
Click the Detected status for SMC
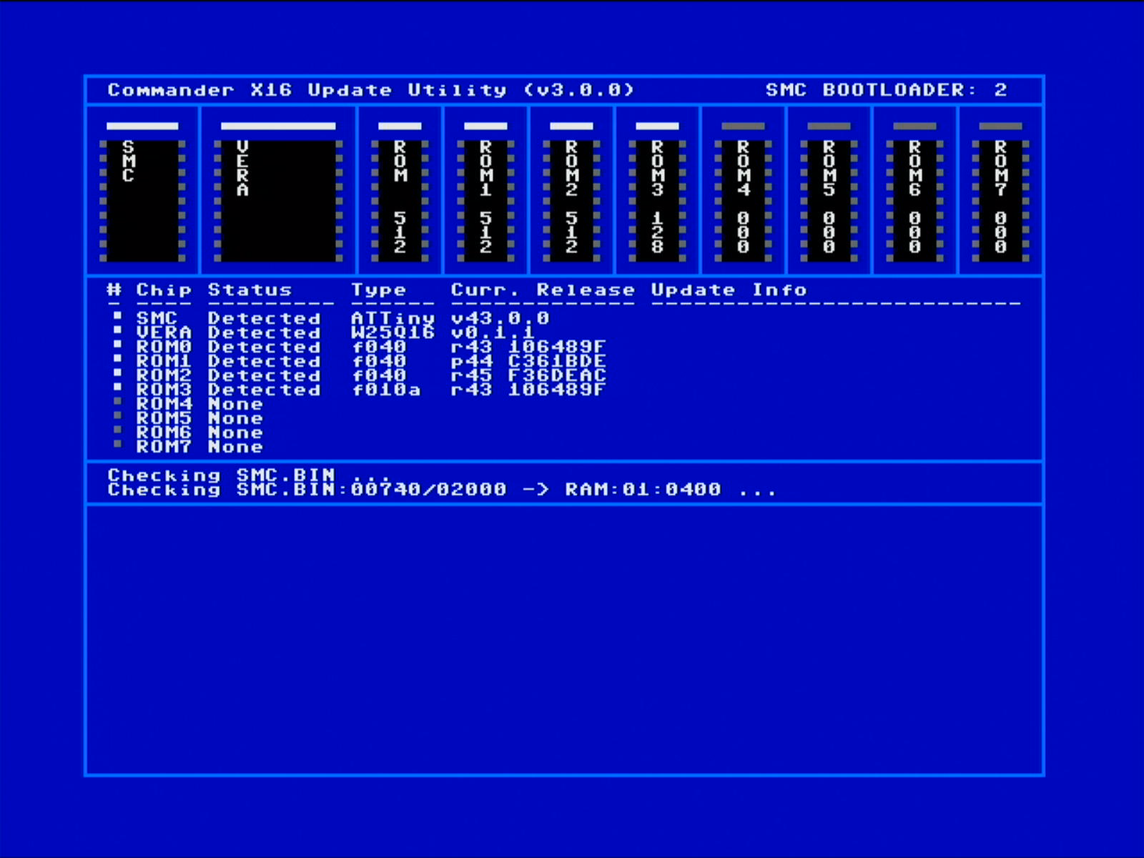click(264, 318)
